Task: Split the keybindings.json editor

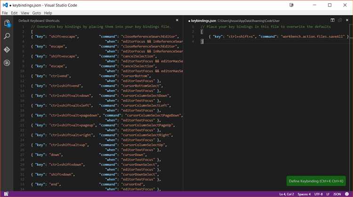Action: pyautogui.click(x=333, y=21)
